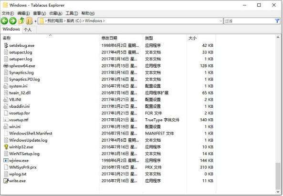Click the setupact.log file icon
The height and width of the screenshot is (196, 283).
coord(6,52)
